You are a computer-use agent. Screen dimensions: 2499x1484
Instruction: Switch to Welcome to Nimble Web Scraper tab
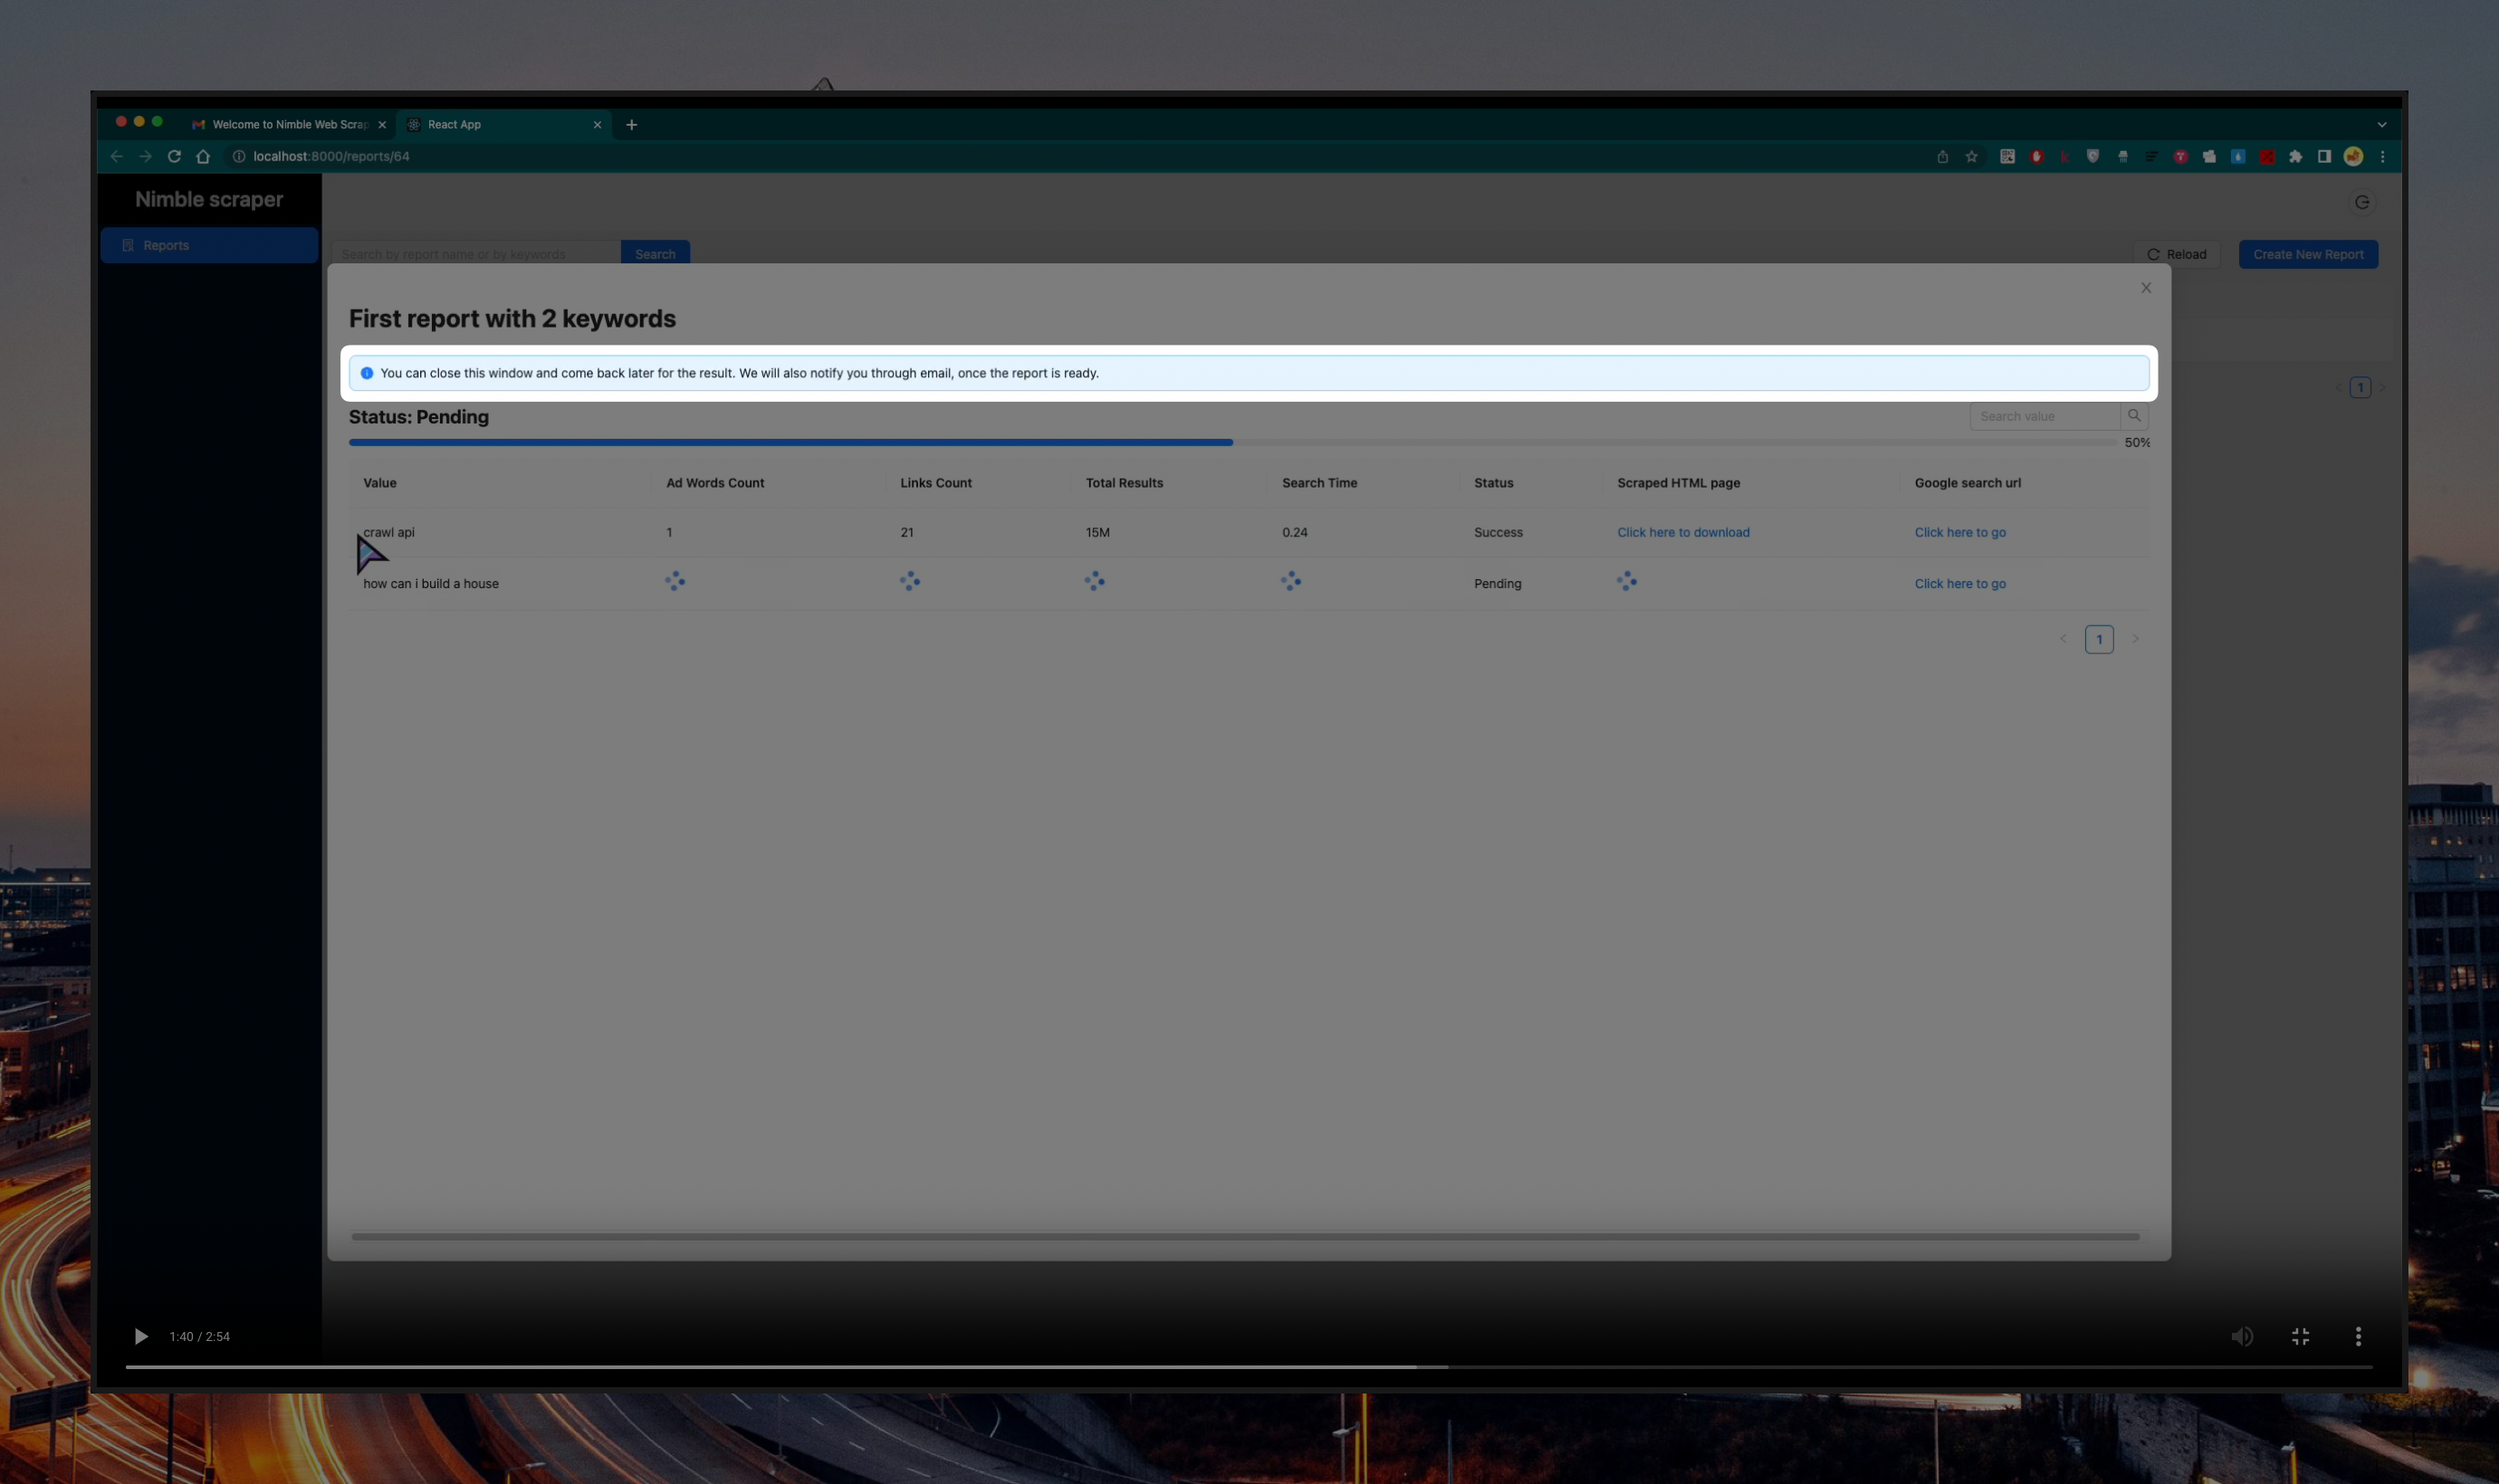tap(288, 125)
